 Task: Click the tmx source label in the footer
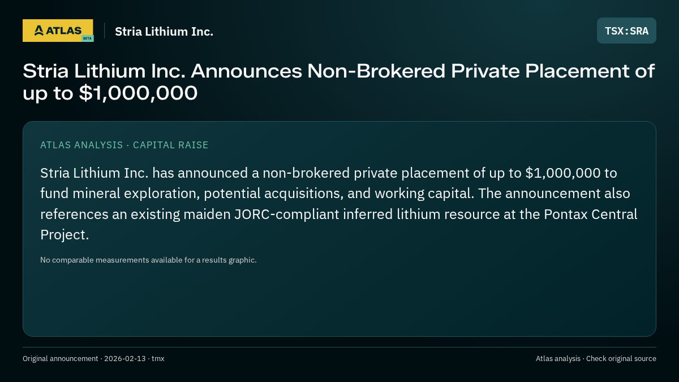pyautogui.click(x=158, y=358)
